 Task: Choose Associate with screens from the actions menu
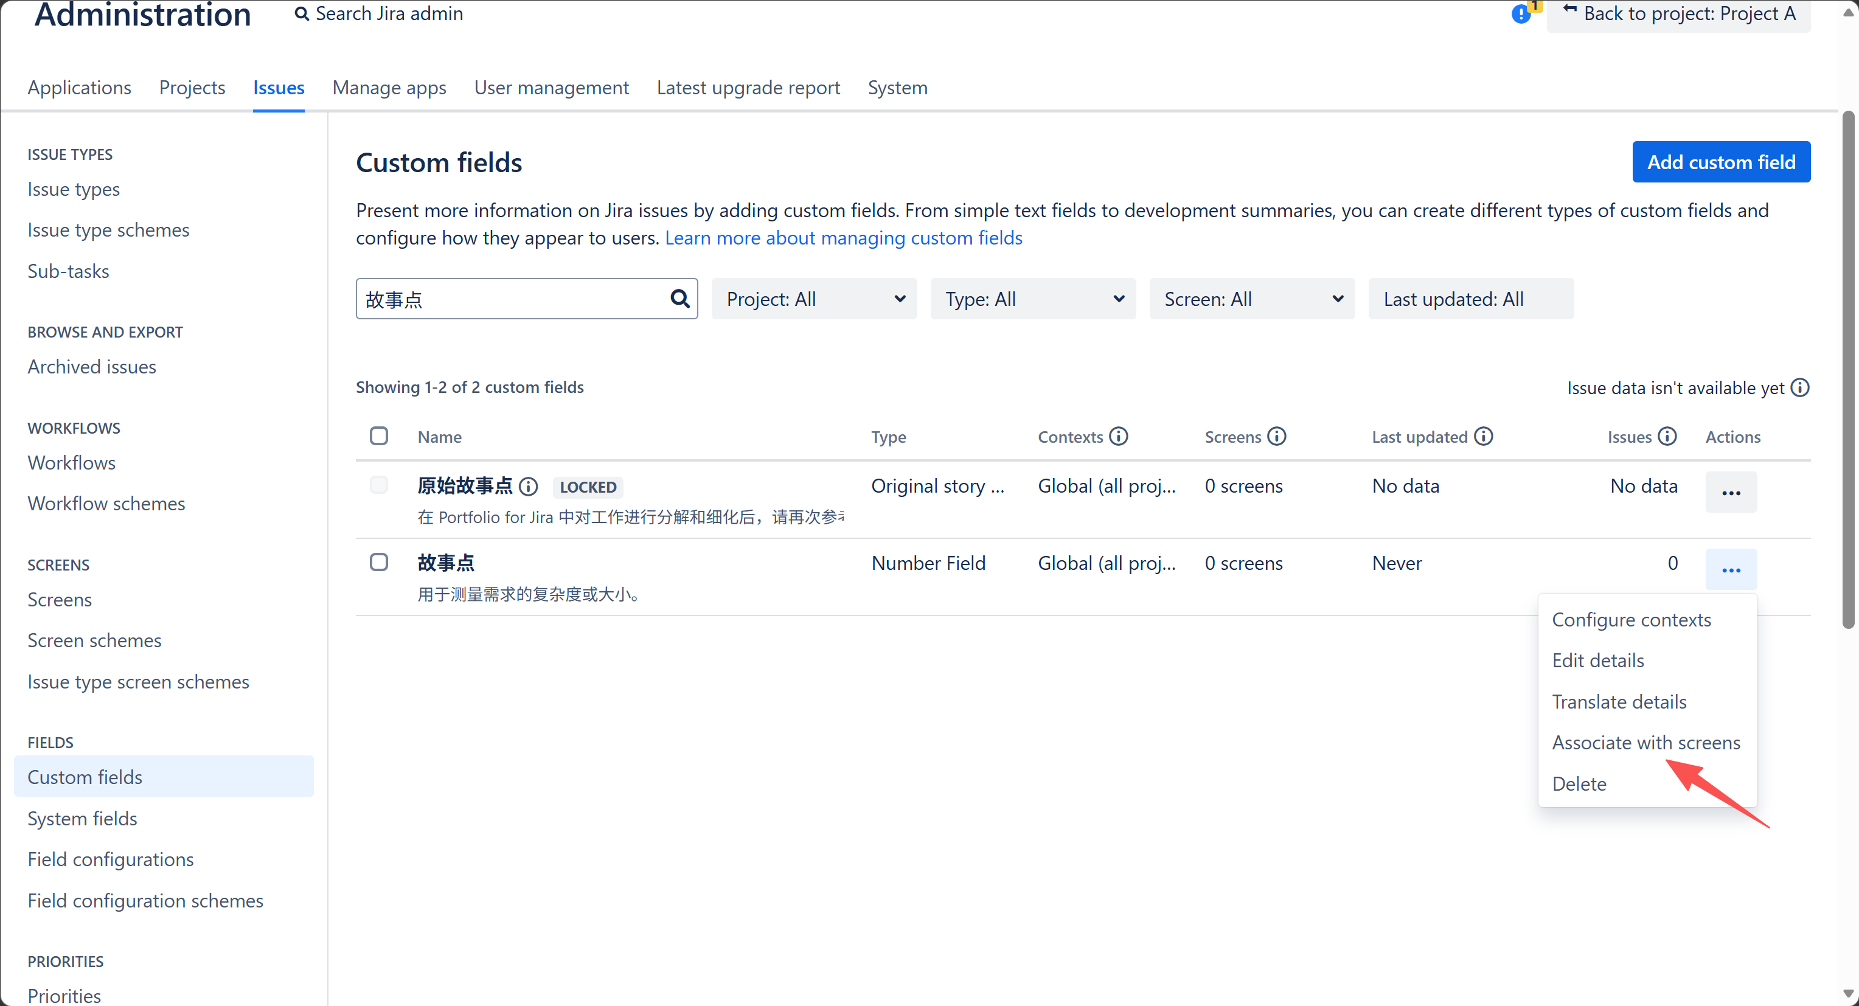coord(1645,743)
